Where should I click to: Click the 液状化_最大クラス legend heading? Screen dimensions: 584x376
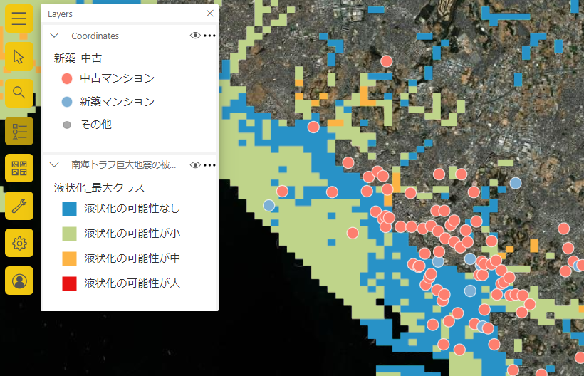tap(99, 187)
